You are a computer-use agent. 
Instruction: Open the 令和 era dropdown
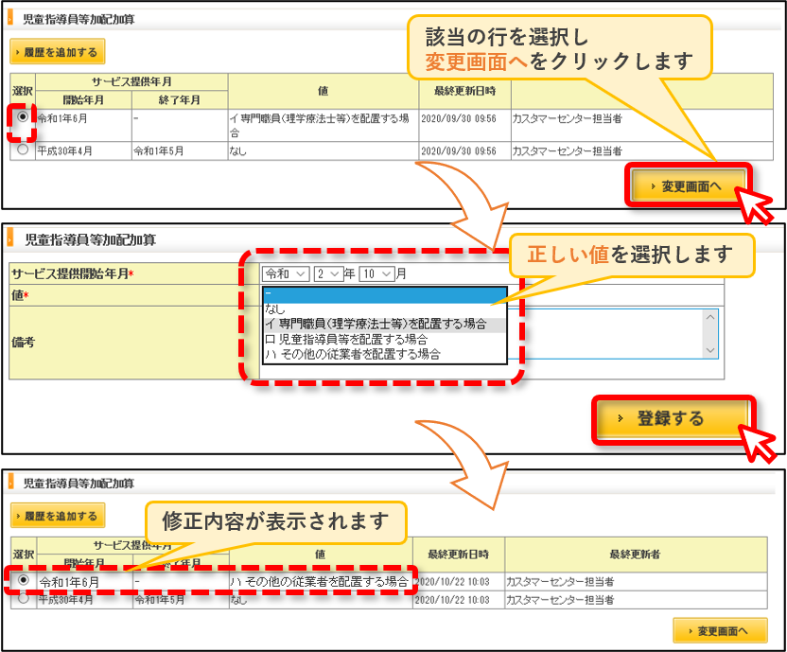point(286,273)
